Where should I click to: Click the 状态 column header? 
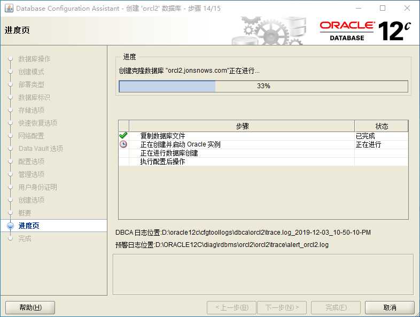[x=382, y=126]
